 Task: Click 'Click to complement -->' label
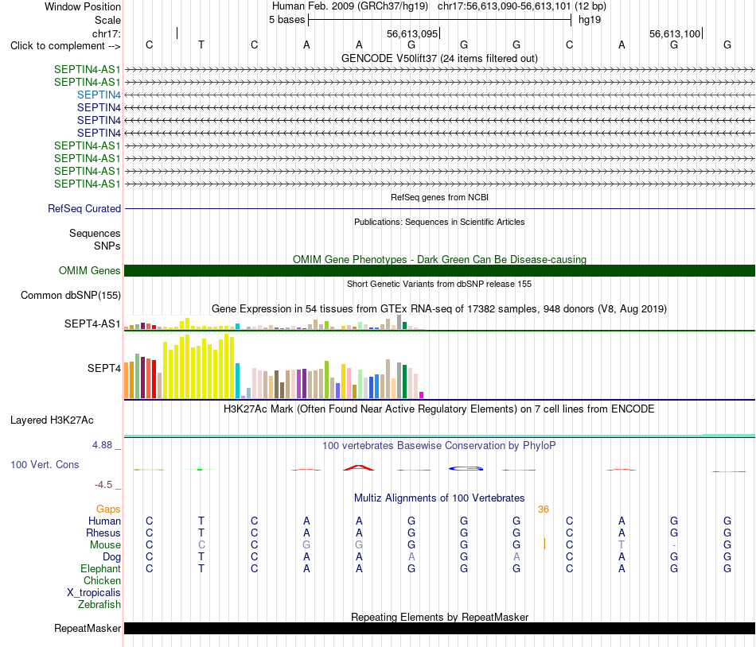tap(65, 46)
